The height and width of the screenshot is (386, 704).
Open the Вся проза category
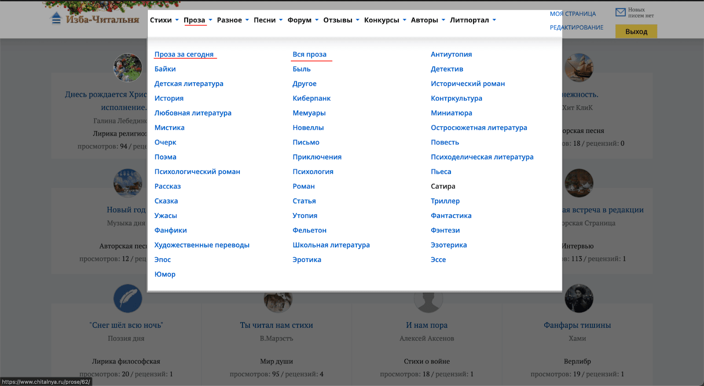310,54
